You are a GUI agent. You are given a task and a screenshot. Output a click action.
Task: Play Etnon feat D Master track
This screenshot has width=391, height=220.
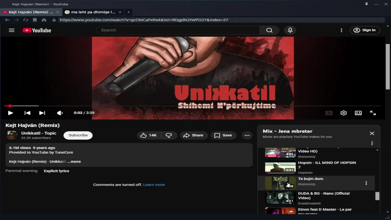[x=316, y=211]
